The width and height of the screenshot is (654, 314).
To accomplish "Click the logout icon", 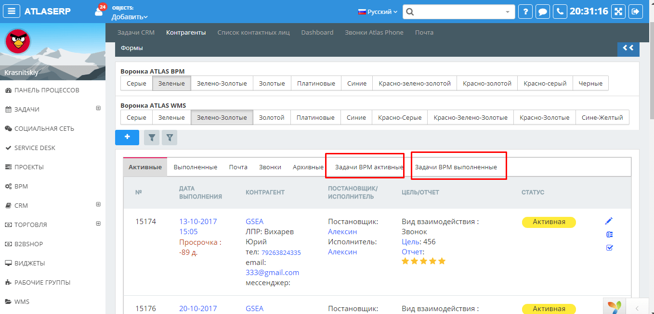I will point(636,12).
